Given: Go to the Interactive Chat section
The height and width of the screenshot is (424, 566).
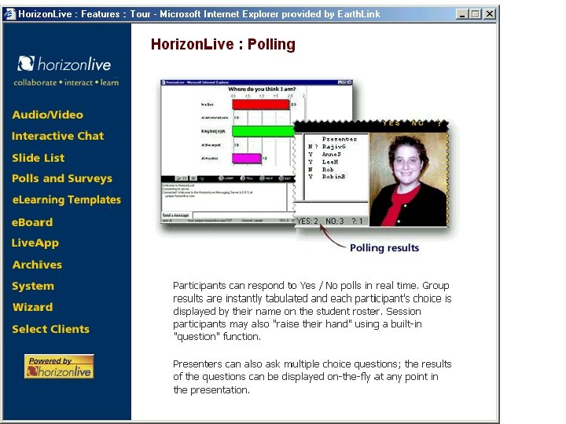Looking at the screenshot, I should coord(57,136).
